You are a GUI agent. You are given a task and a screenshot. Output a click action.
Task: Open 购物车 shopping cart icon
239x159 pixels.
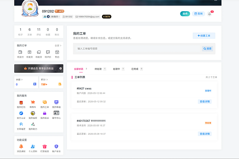point(33,102)
